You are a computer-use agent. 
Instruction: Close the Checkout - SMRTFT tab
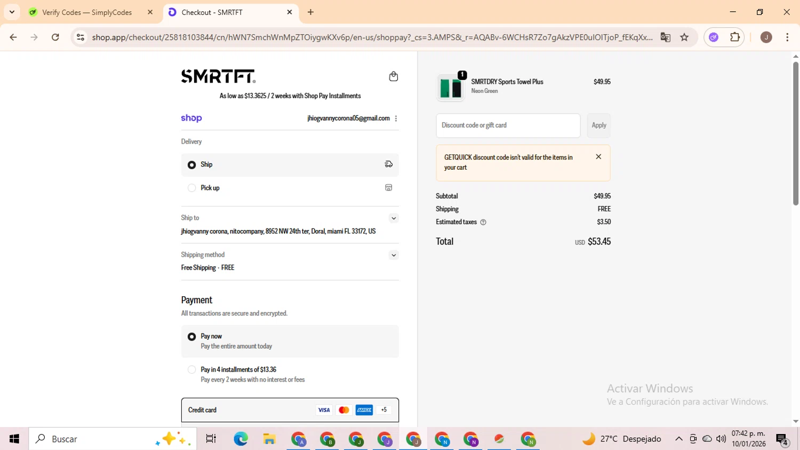click(290, 12)
